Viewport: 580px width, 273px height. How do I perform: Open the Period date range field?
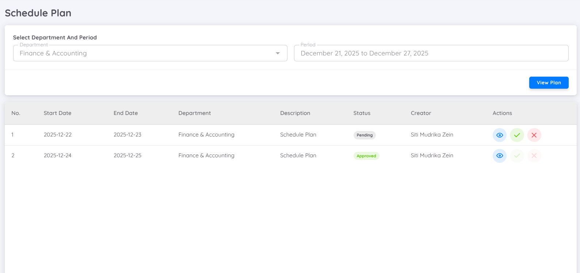(431, 53)
